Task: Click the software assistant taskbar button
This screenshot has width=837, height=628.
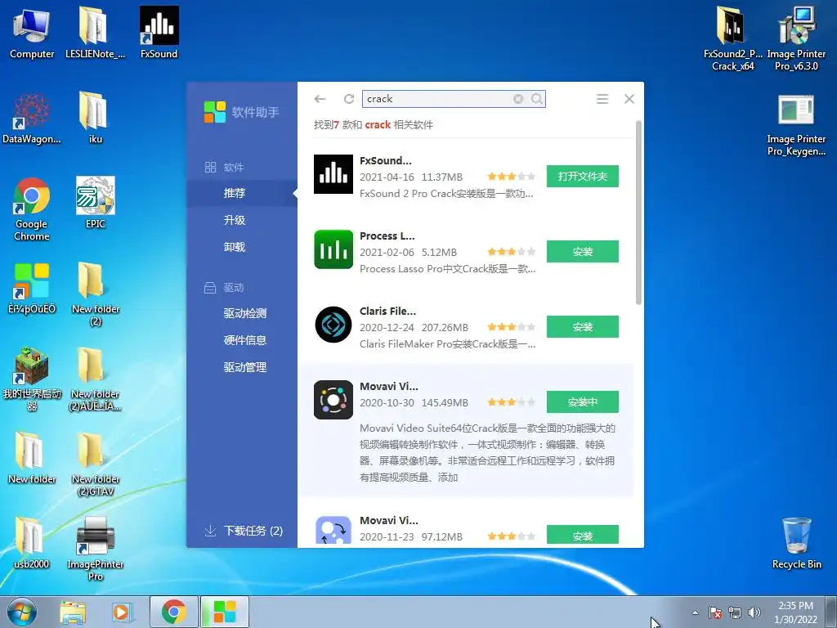Action: pyautogui.click(x=225, y=612)
